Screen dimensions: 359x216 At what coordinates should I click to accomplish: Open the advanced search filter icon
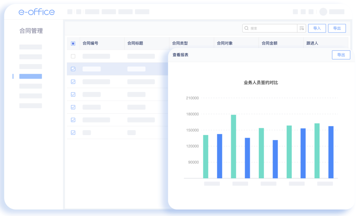[301, 28]
